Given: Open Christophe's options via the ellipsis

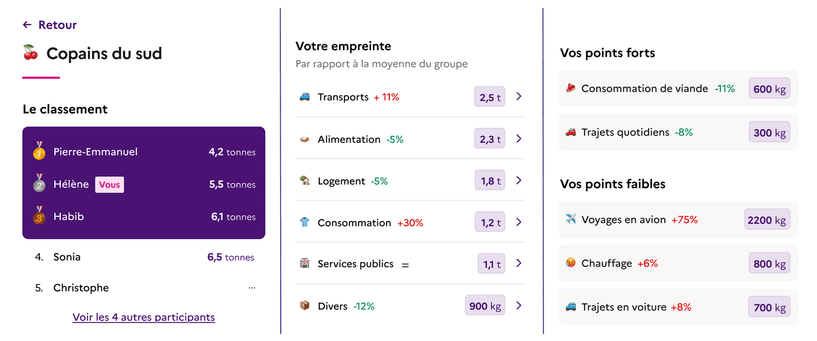Looking at the screenshot, I should pyautogui.click(x=252, y=287).
